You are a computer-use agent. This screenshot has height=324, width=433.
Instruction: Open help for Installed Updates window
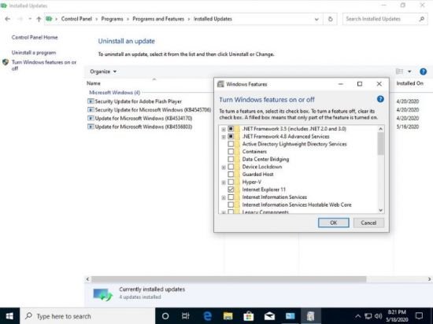[x=423, y=72]
